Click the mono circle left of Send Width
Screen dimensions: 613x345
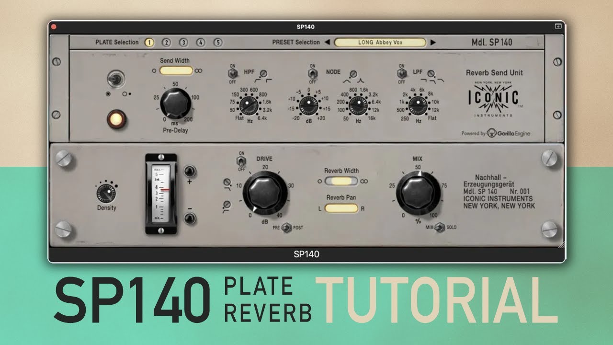[154, 70]
